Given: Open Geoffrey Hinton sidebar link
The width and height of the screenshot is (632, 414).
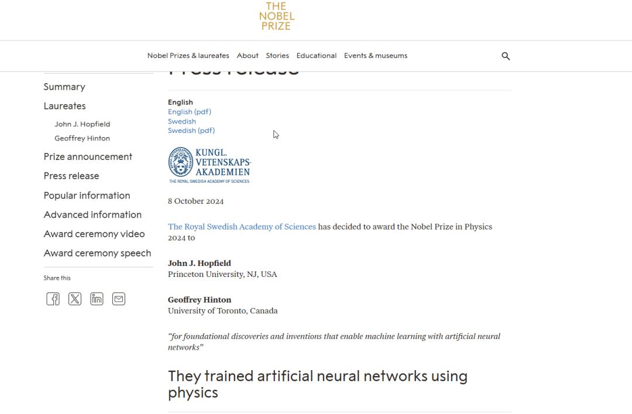Looking at the screenshot, I should [x=83, y=138].
